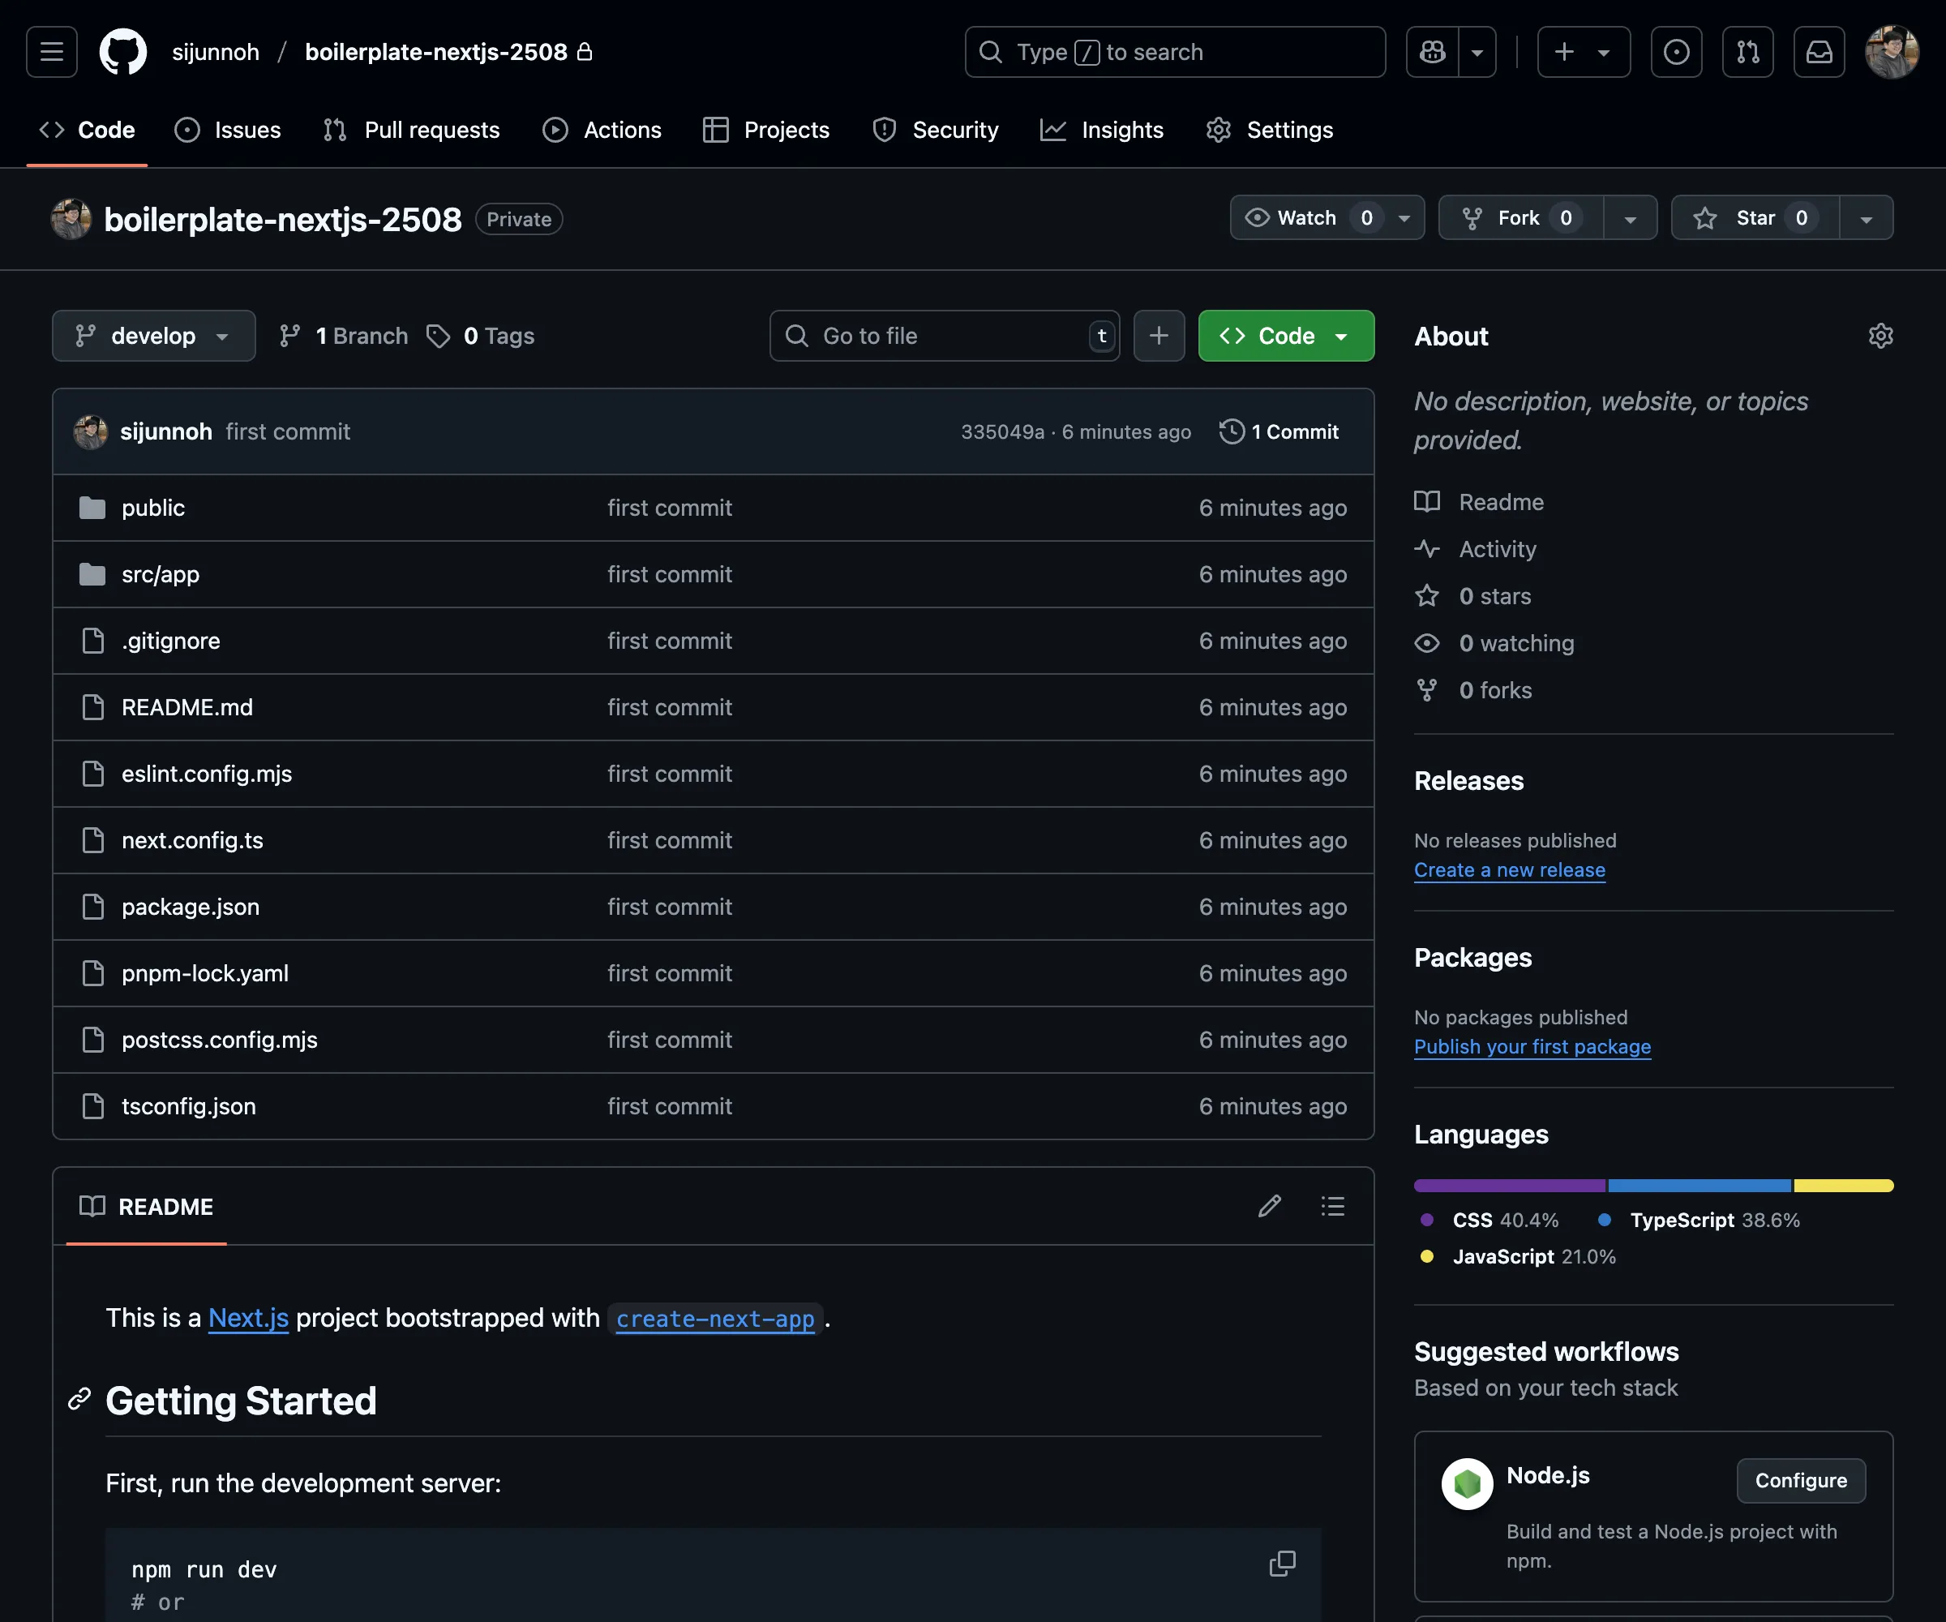Click Create a new release link
1946x1622 pixels.
click(x=1510, y=870)
